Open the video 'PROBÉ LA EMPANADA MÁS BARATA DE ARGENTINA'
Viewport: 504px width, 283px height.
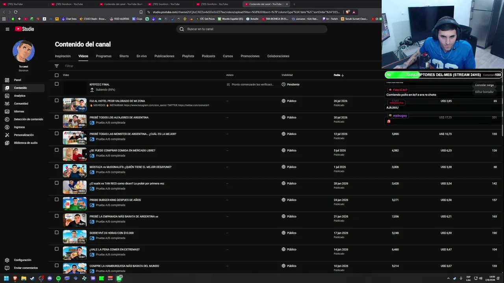pyautogui.click(x=124, y=217)
